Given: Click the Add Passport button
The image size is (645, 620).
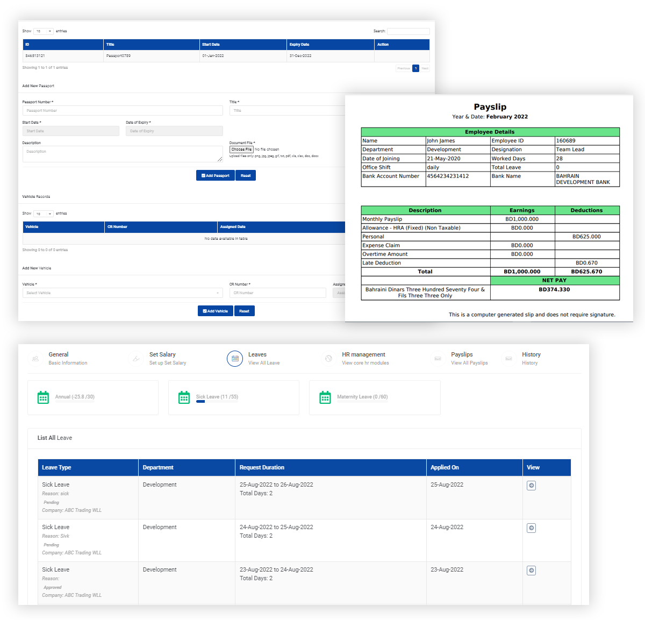Looking at the screenshot, I should pyautogui.click(x=215, y=175).
